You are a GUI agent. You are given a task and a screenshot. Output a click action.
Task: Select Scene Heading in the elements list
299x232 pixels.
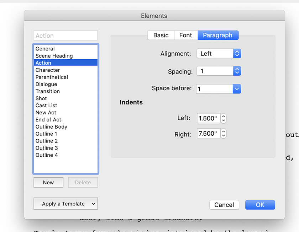click(54, 56)
